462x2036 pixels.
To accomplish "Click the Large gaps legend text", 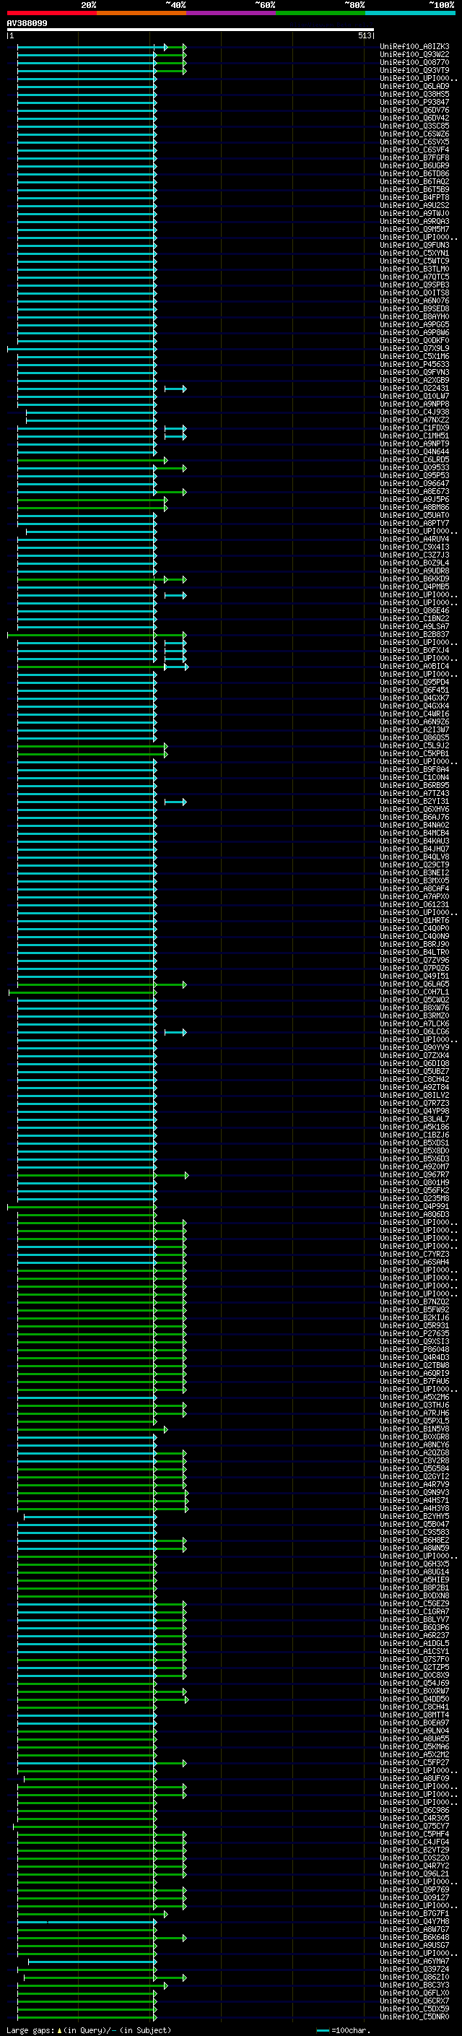I will click(89, 2030).
